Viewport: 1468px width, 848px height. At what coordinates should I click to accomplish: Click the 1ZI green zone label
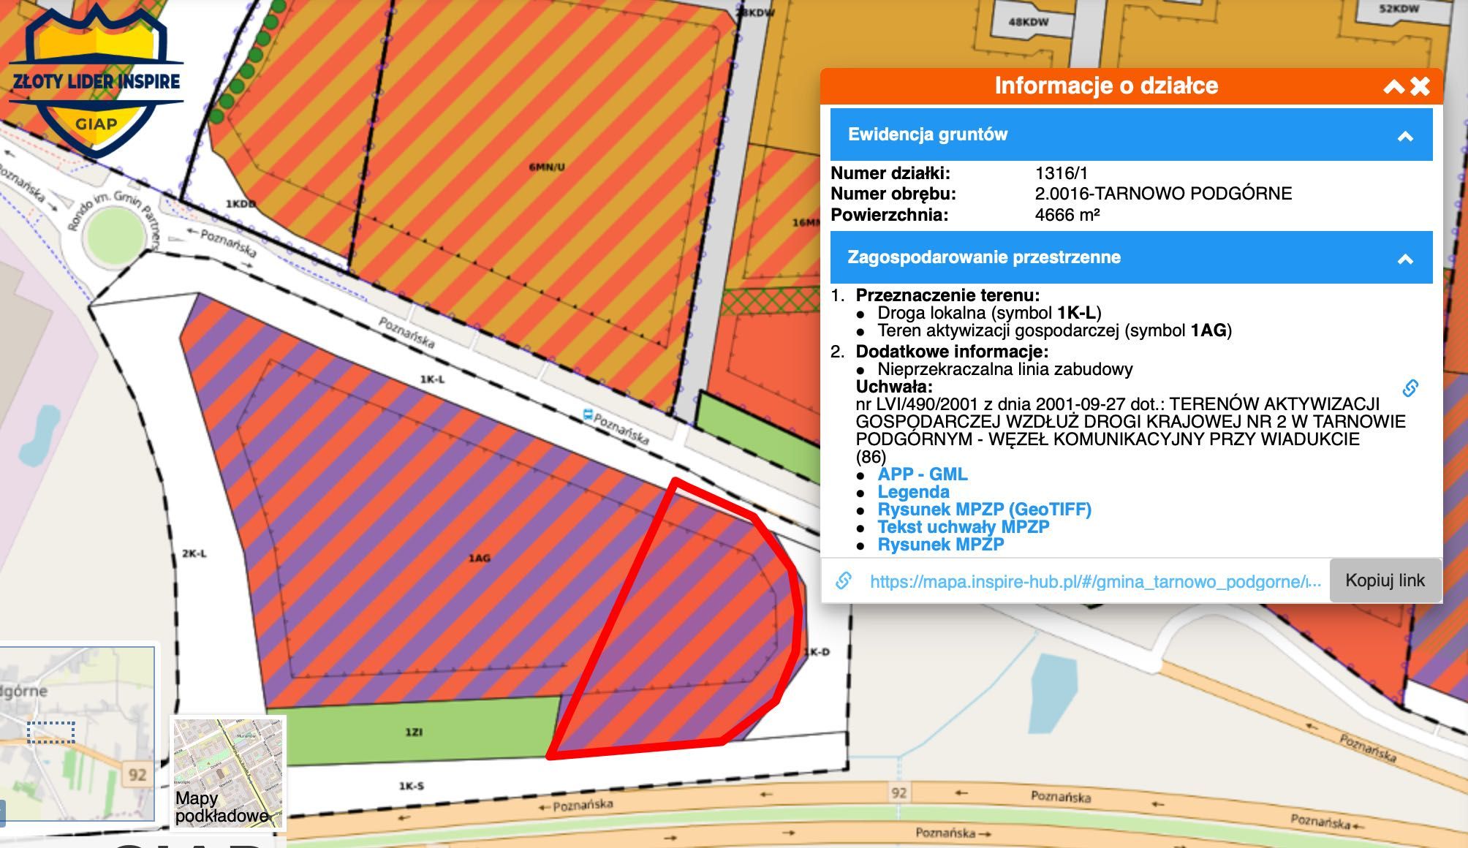414,732
